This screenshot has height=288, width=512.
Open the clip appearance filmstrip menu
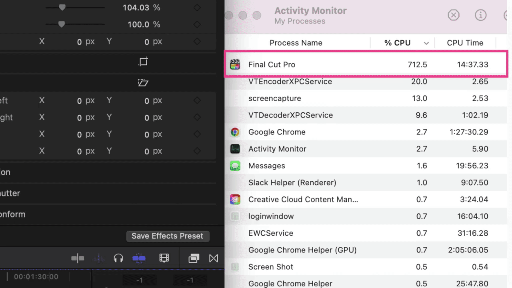164,258
